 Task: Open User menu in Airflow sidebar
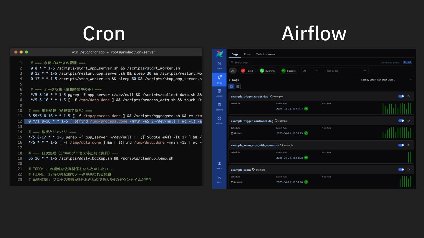pos(219,179)
